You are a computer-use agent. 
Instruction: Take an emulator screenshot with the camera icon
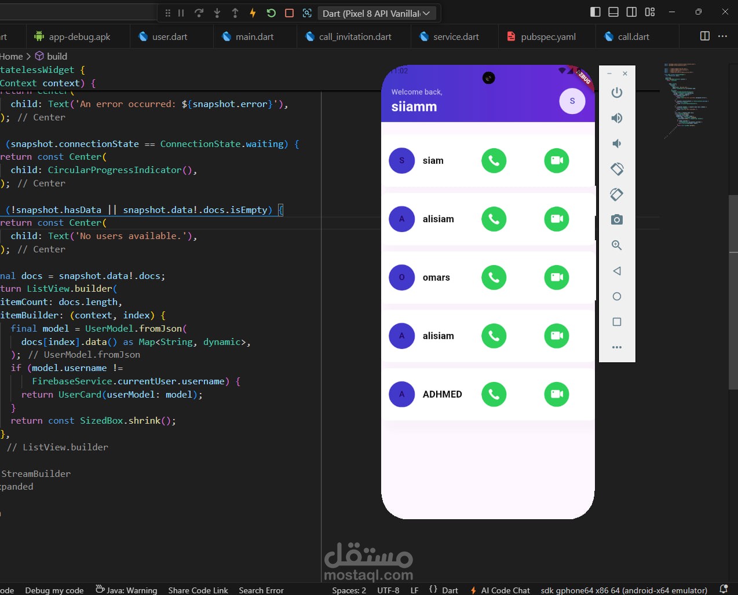(617, 219)
